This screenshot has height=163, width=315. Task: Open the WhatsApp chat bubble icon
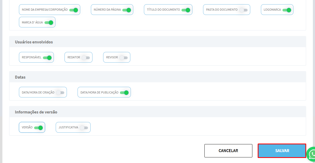(311, 154)
